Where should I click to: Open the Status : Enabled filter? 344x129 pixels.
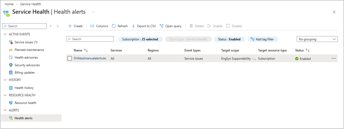point(229,39)
